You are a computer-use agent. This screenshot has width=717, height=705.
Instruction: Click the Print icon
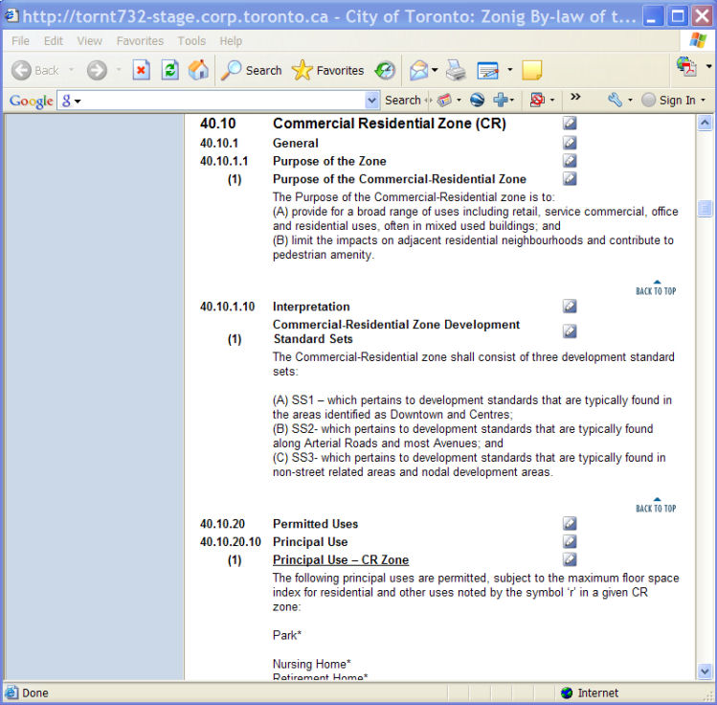(456, 70)
